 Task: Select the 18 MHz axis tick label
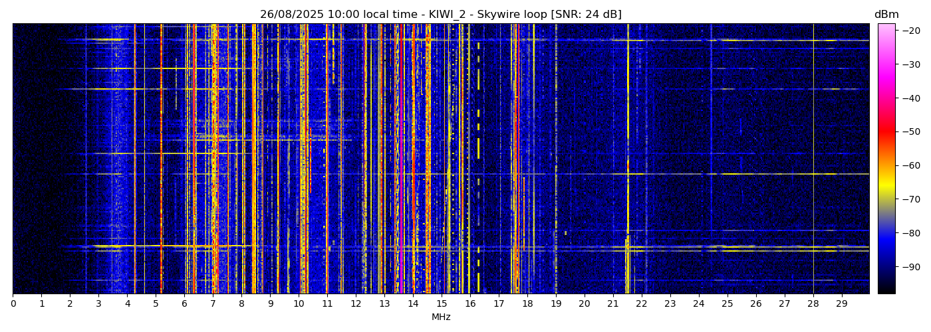(527, 304)
